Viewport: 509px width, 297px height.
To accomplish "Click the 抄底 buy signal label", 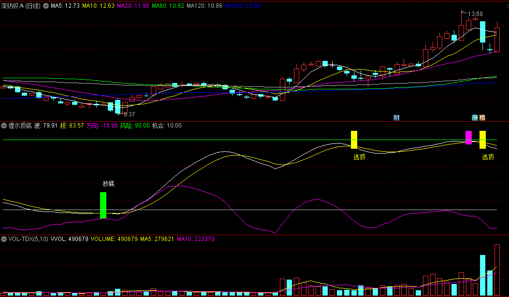I will click(x=108, y=184).
